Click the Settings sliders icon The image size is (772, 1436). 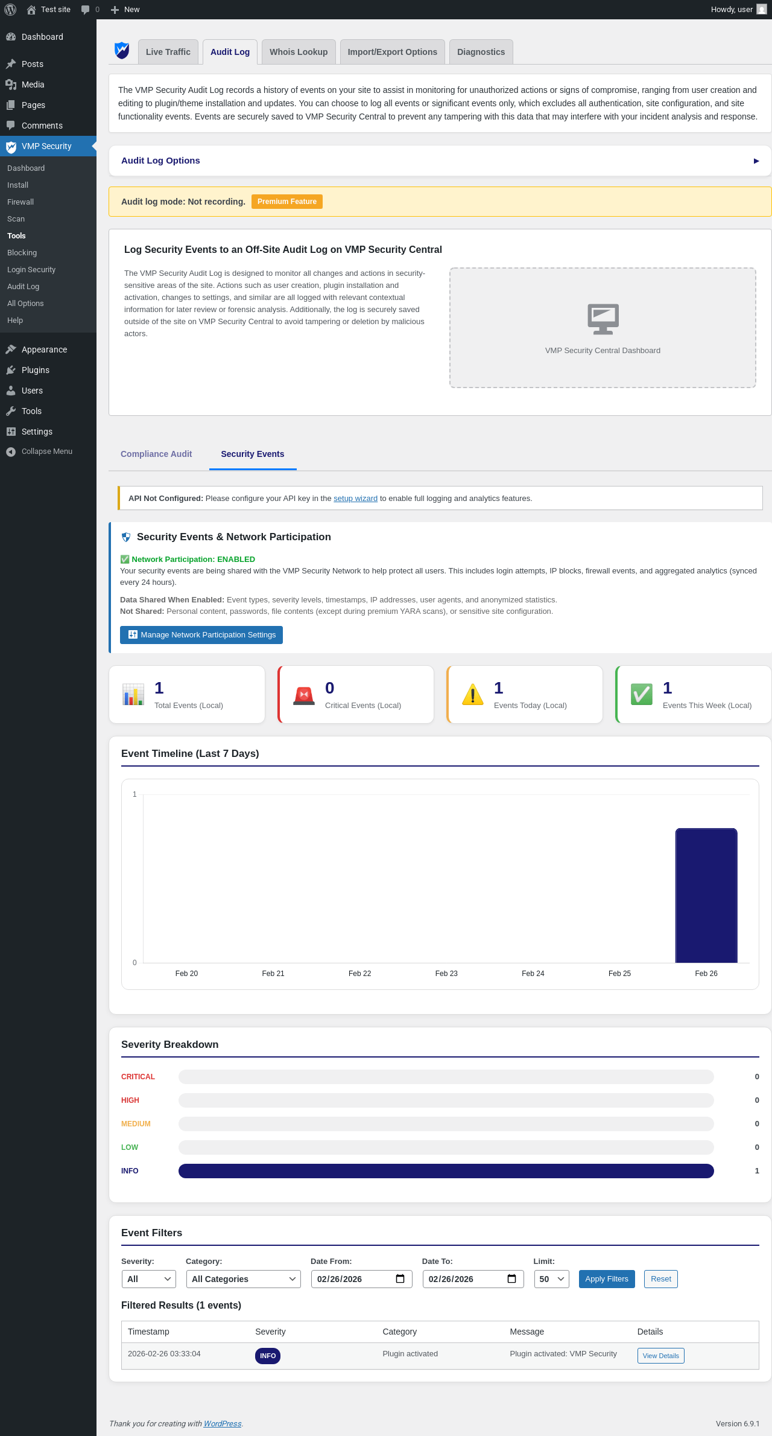pyautogui.click(x=11, y=432)
